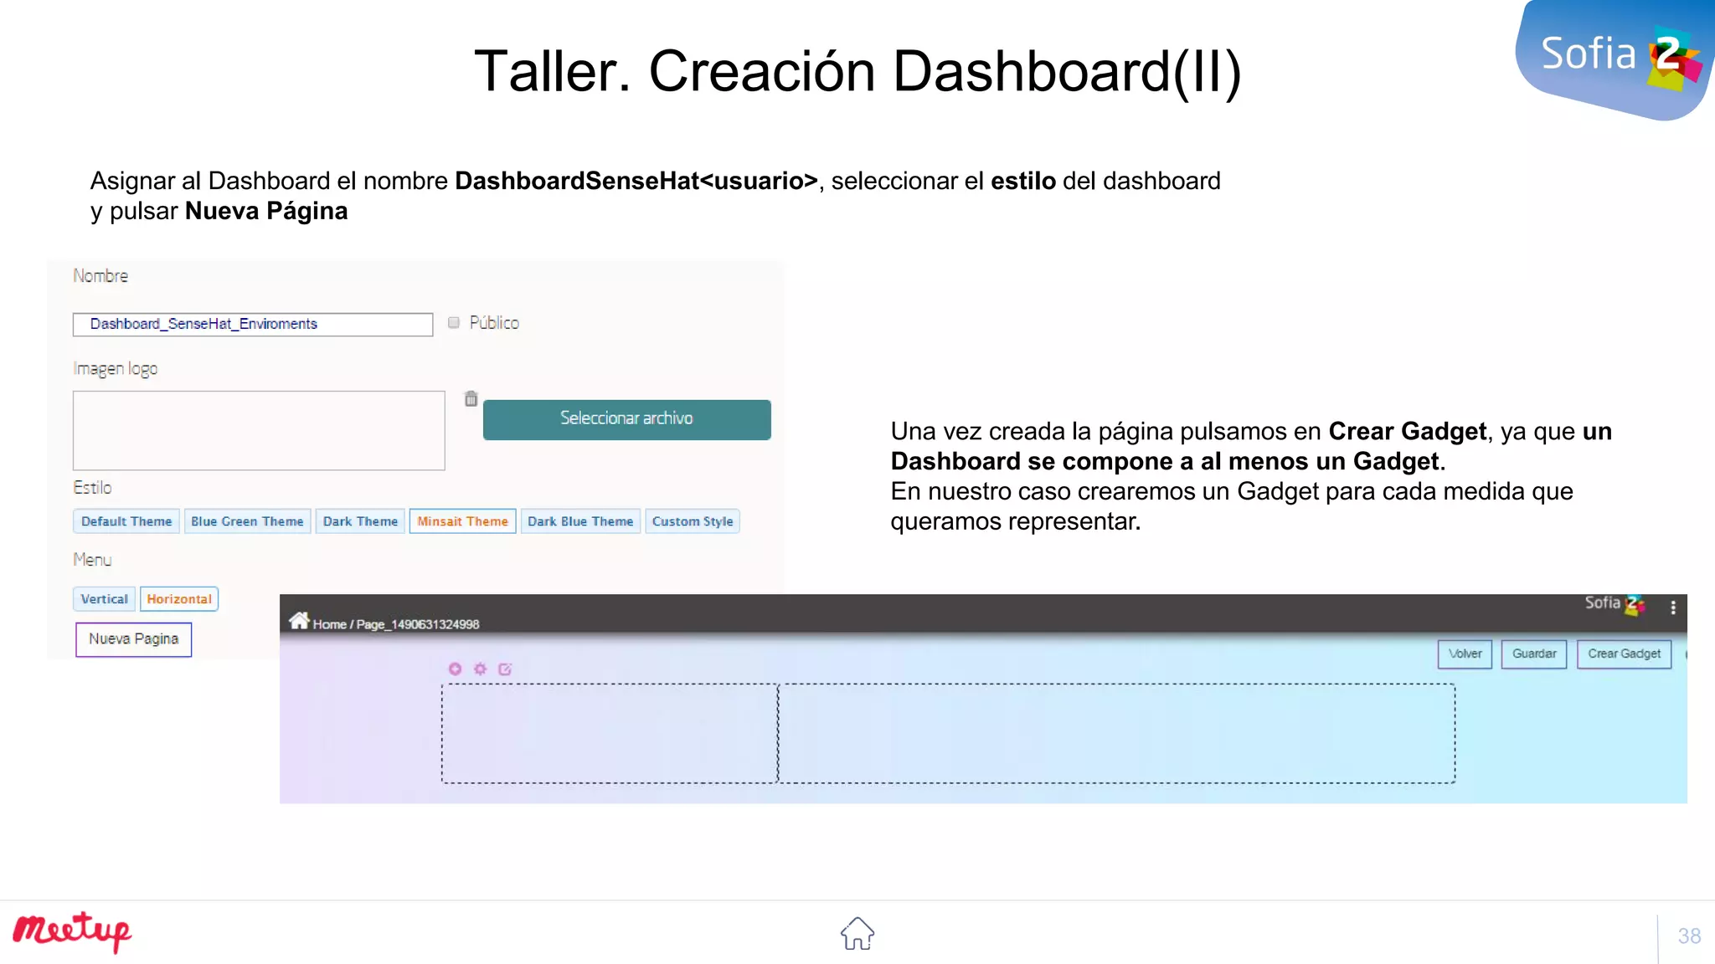1715x964 pixels.
Task: Click the Nombre text field
Action: click(x=253, y=325)
